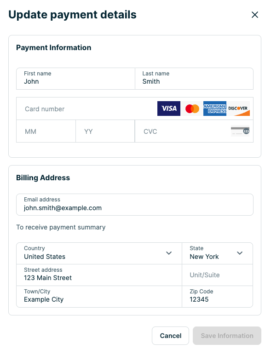Focus the Last name field
Image resolution: width=271 pixels, height=355 pixels.
pos(194,79)
